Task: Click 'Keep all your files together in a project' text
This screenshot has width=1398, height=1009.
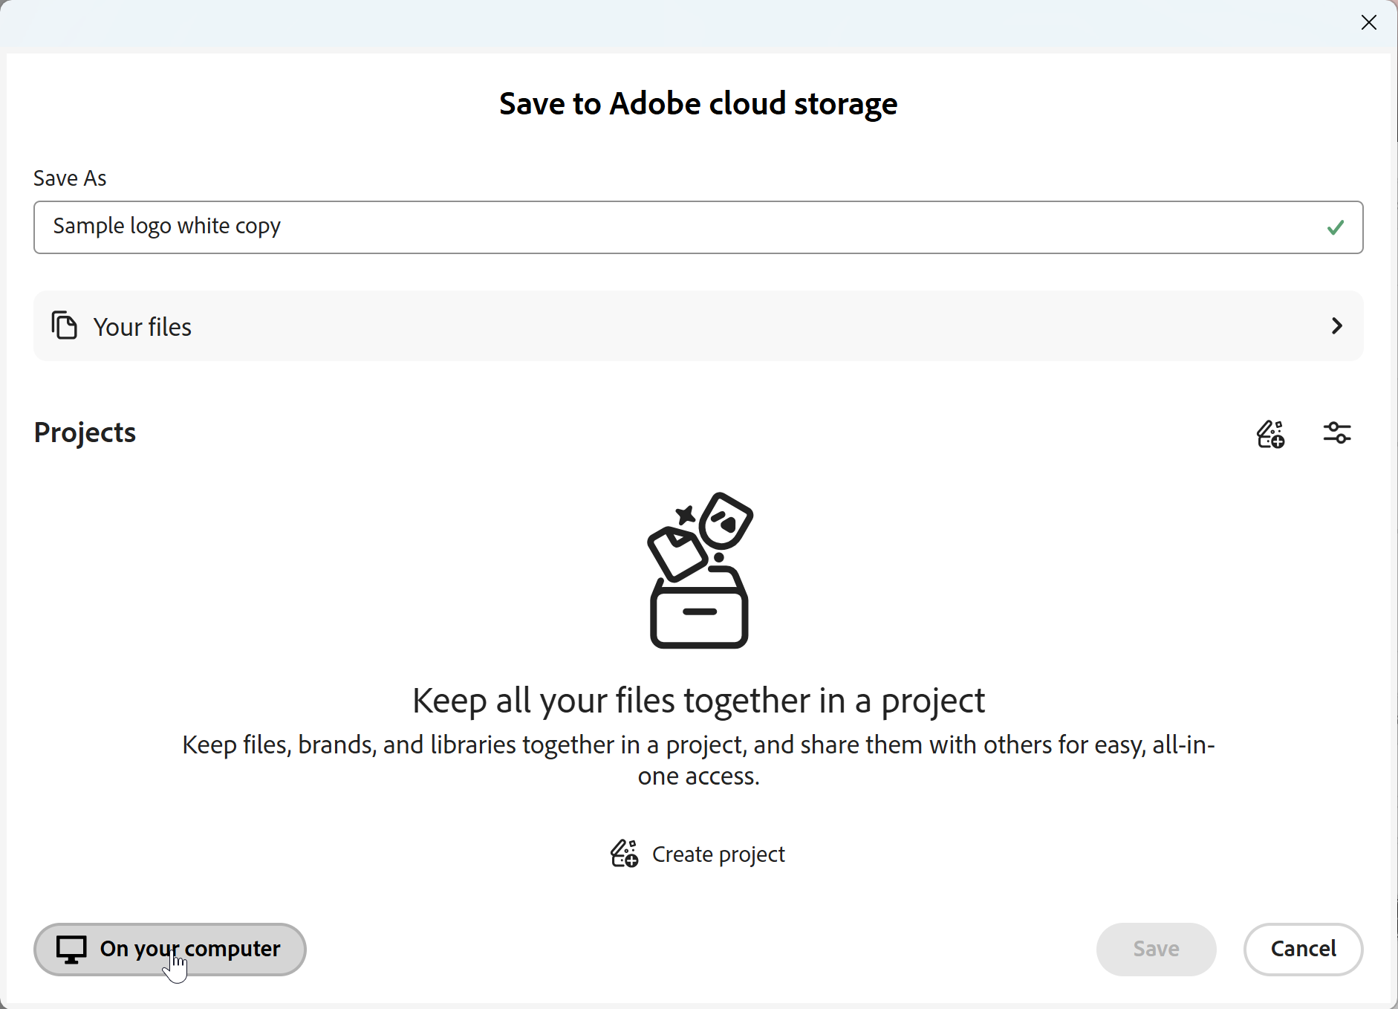Action: coord(698,701)
